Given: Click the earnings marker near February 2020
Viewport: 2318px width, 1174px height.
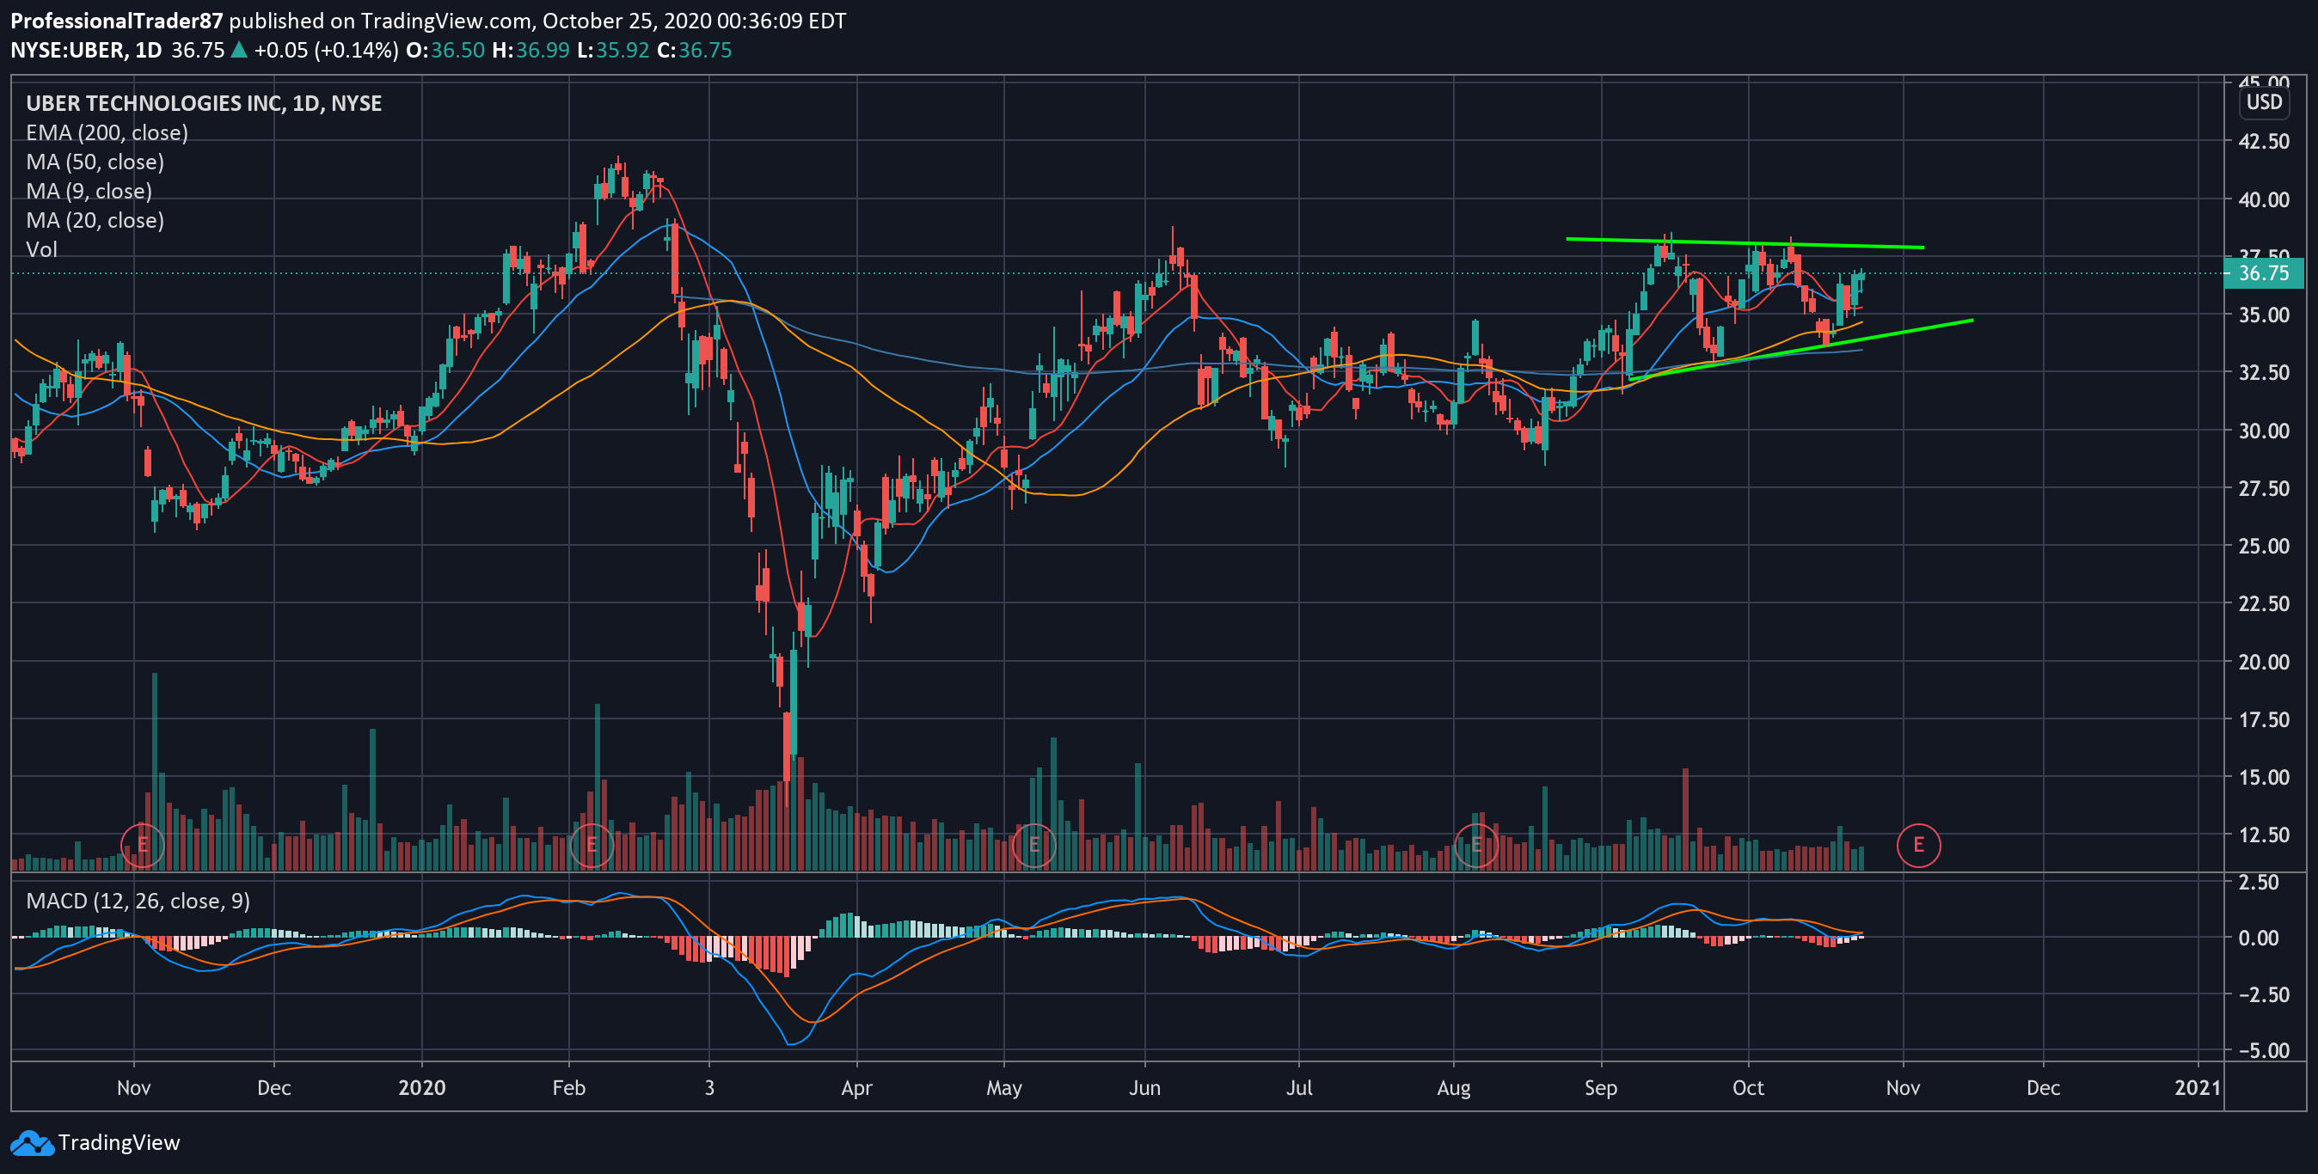Looking at the screenshot, I should 592,845.
